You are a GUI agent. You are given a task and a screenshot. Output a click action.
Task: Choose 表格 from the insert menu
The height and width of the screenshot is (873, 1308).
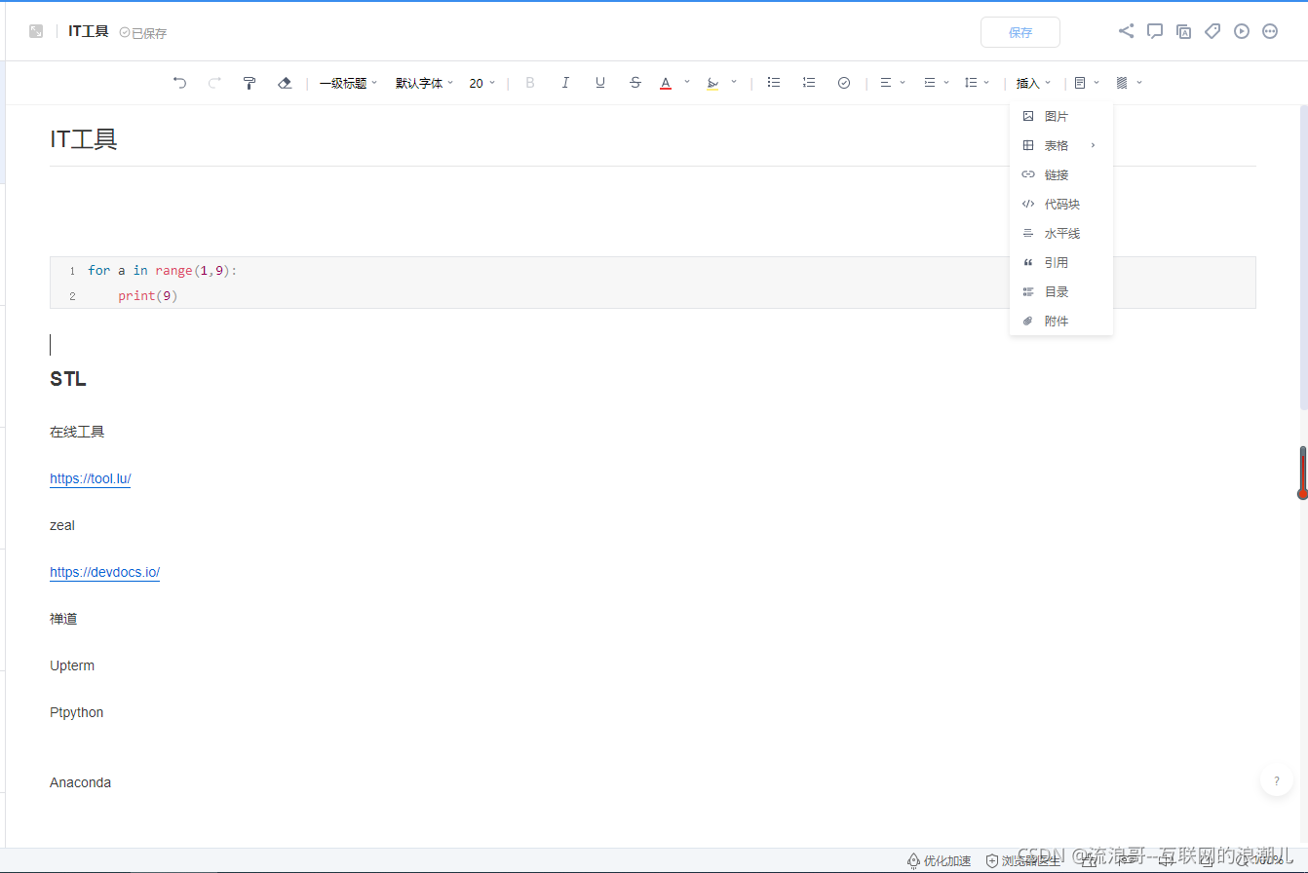tap(1061, 145)
